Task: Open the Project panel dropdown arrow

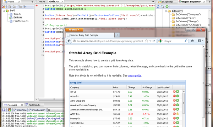Action: pyautogui.click(x=32, y=2)
